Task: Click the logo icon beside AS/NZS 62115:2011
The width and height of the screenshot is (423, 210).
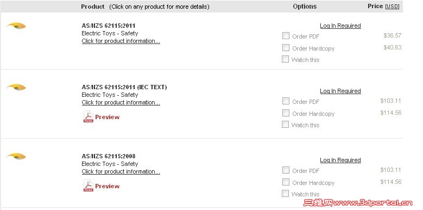Action: pyautogui.click(x=16, y=26)
